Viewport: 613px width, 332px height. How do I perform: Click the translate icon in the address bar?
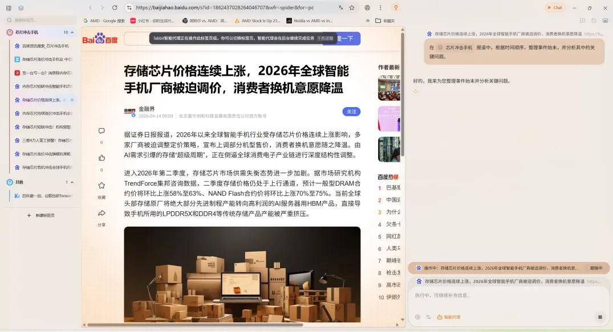tap(340, 7)
